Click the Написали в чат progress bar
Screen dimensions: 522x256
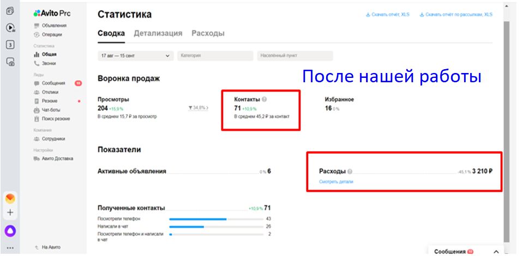pos(216,227)
